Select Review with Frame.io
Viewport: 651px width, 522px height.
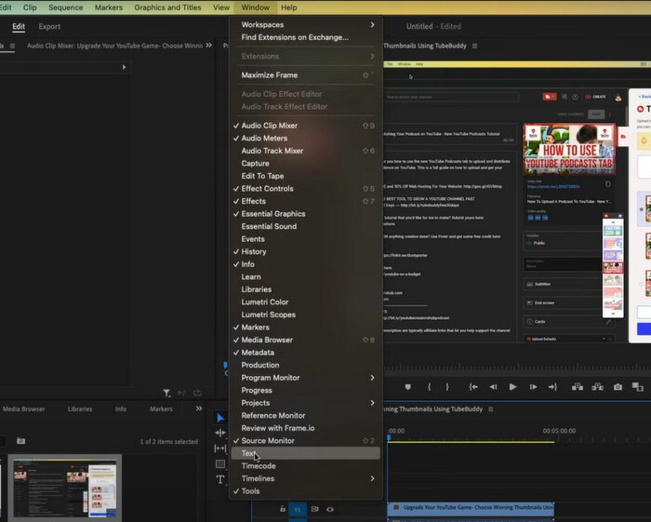coord(305,428)
